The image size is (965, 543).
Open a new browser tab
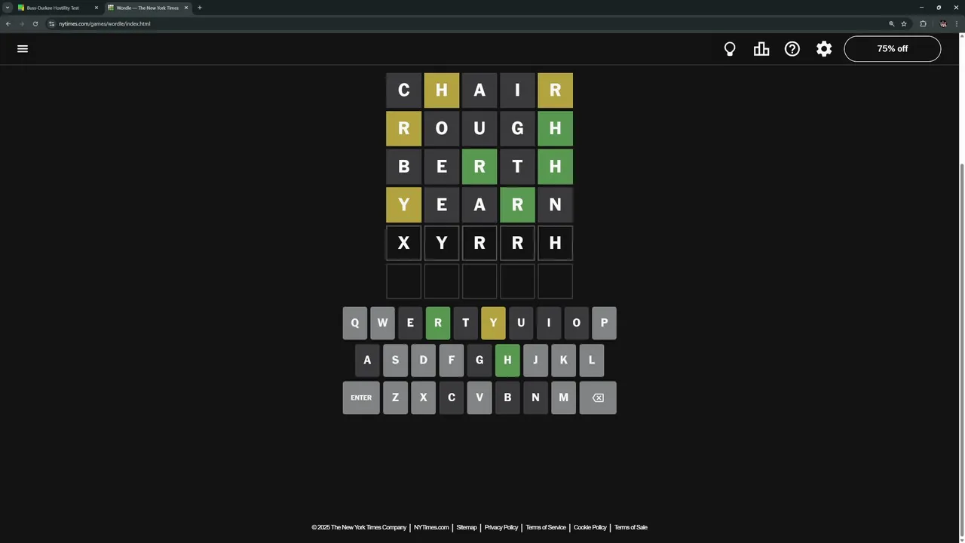click(x=200, y=8)
